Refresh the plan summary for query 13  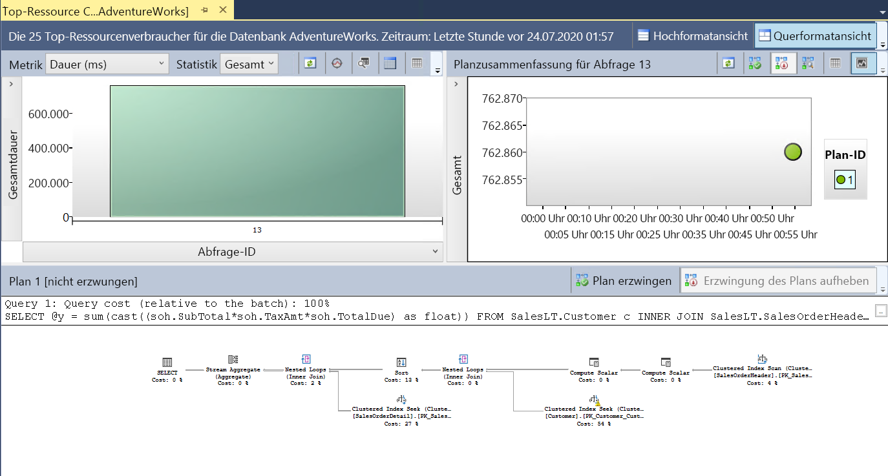coord(728,63)
